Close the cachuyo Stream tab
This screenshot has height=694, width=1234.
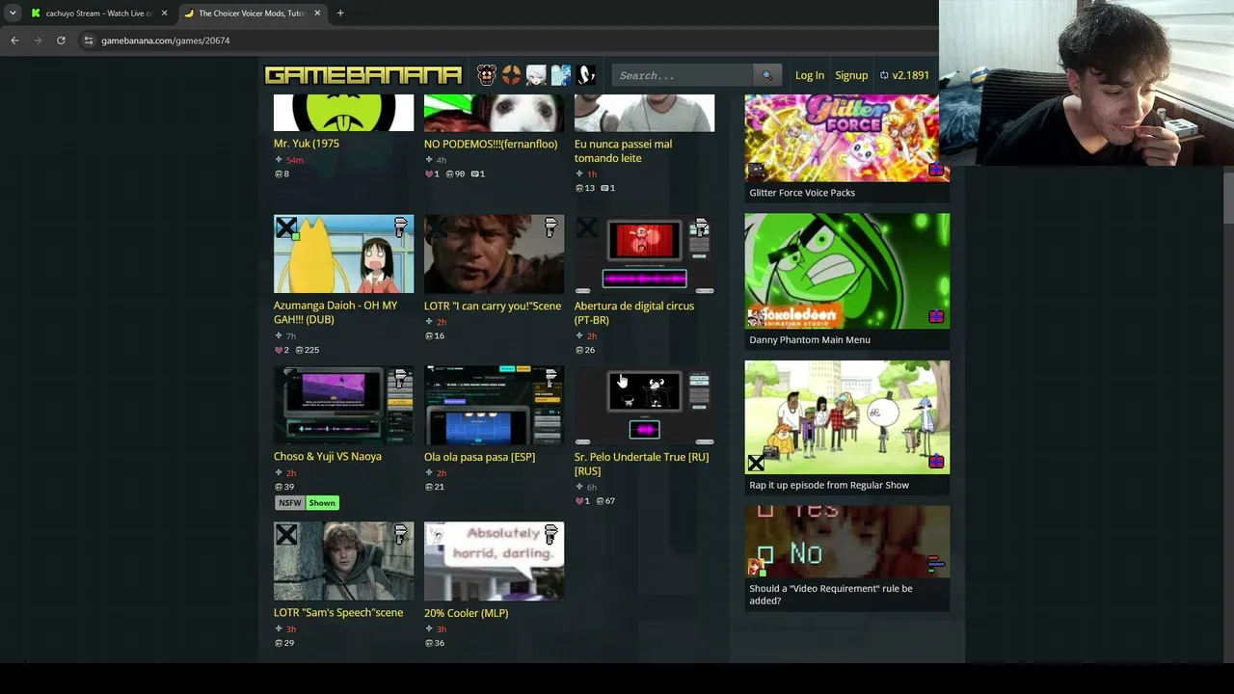click(x=164, y=13)
